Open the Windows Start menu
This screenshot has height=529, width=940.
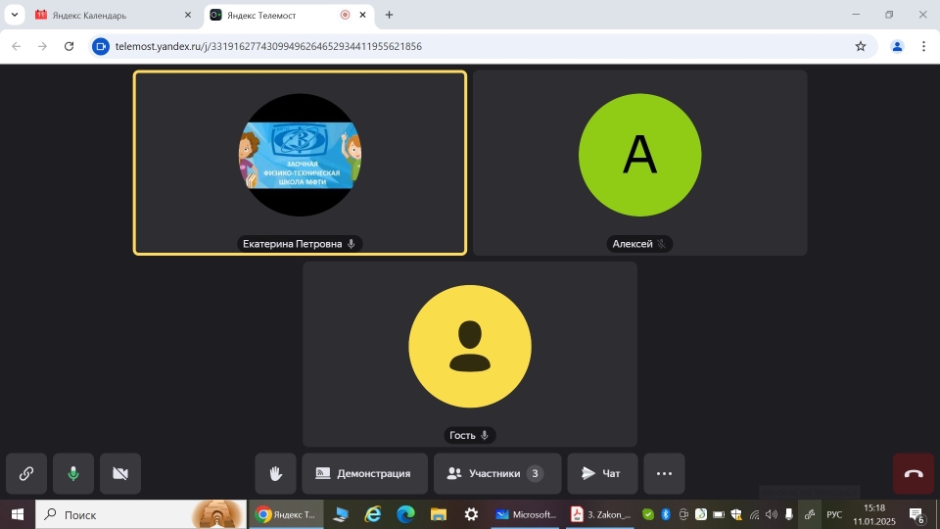[x=17, y=514]
